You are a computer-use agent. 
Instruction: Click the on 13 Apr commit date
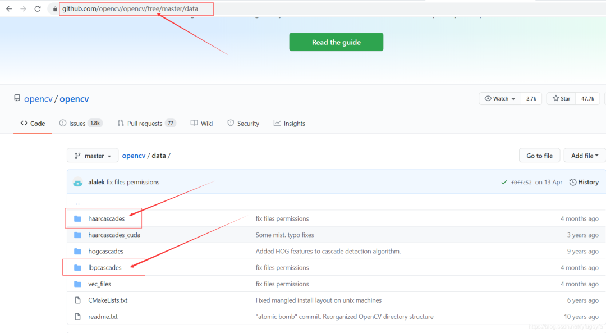[x=548, y=182]
